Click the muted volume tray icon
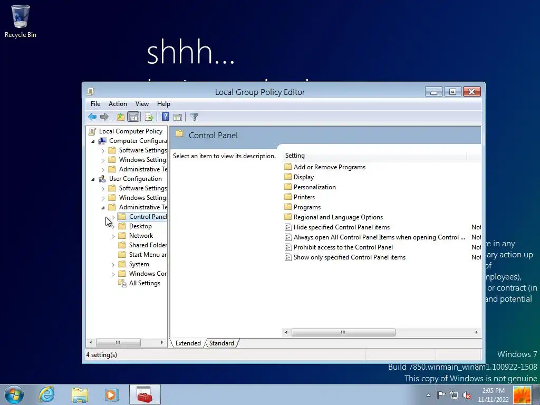Viewport: 540px width, 405px height. coord(467,395)
